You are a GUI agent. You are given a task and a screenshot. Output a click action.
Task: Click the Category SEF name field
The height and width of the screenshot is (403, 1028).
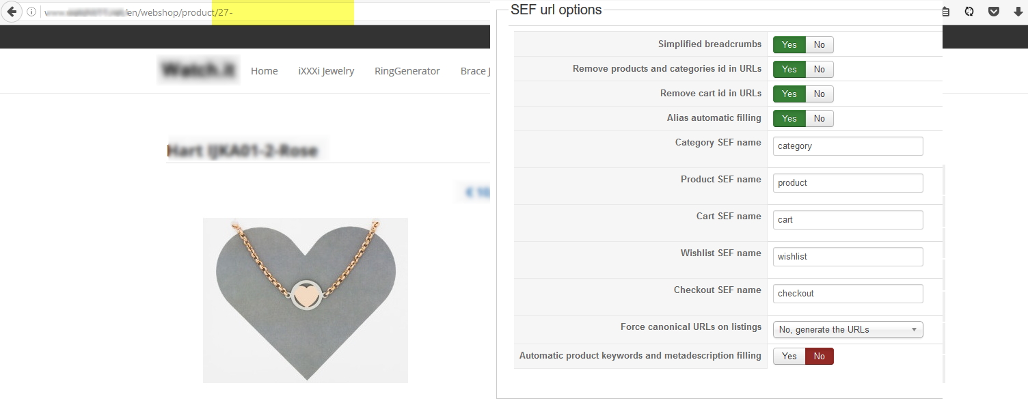pyautogui.click(x=848, y=146)
